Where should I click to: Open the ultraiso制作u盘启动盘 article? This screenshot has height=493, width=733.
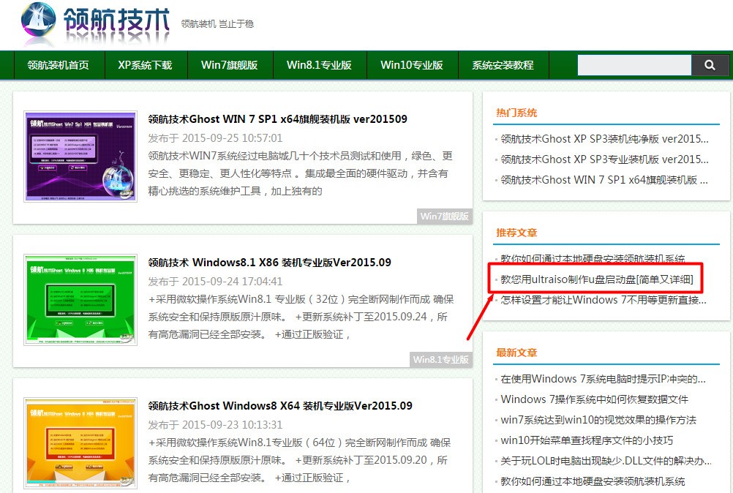coord(596,279)
